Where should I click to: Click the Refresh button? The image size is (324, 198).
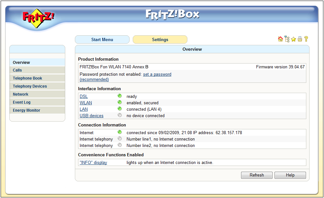coord(256,175)
